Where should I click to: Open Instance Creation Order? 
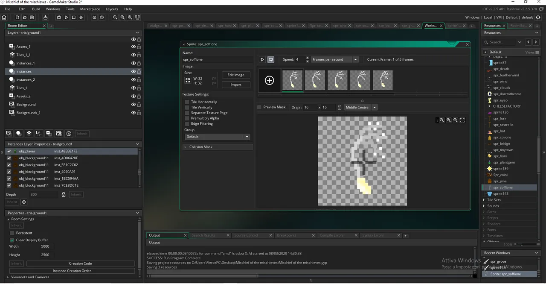click(x=72, y=271)
